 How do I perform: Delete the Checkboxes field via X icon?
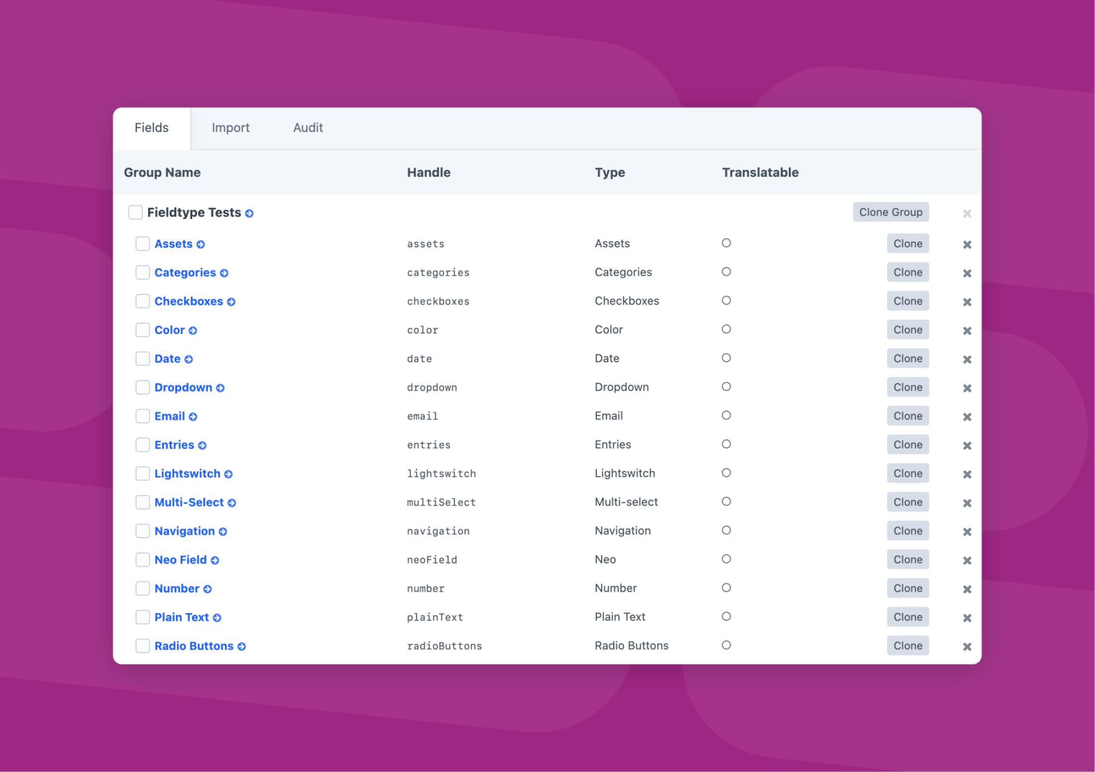pos(967,302)
